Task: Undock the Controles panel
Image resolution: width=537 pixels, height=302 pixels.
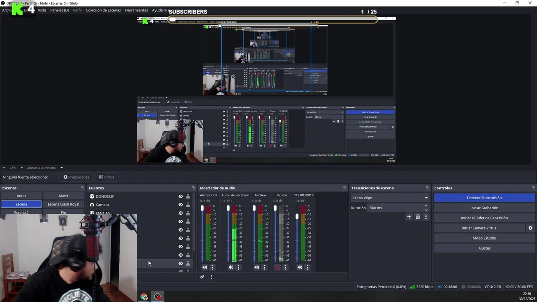Action: coord(533,188)
